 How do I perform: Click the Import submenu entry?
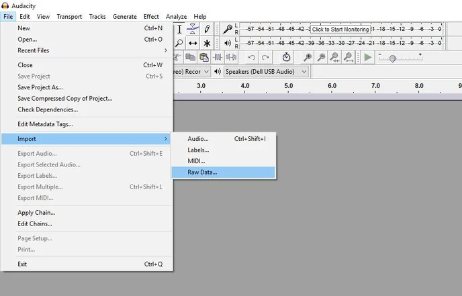click(87, 139)
